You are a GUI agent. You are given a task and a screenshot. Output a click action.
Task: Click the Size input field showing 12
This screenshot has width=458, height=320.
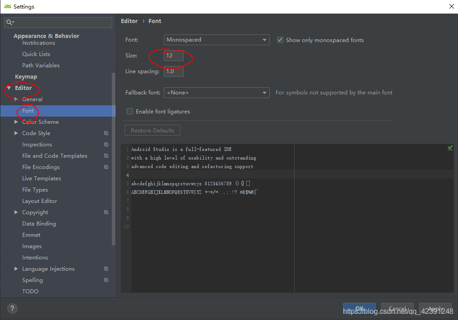(173, 55)
